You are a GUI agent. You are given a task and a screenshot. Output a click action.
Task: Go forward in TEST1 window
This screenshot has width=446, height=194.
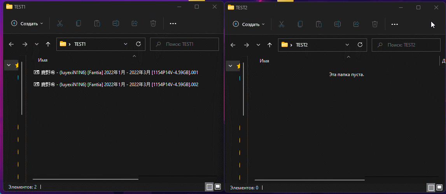(25, 44)
